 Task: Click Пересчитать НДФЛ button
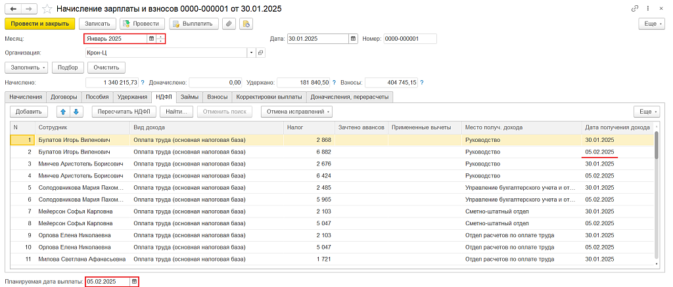124,112
